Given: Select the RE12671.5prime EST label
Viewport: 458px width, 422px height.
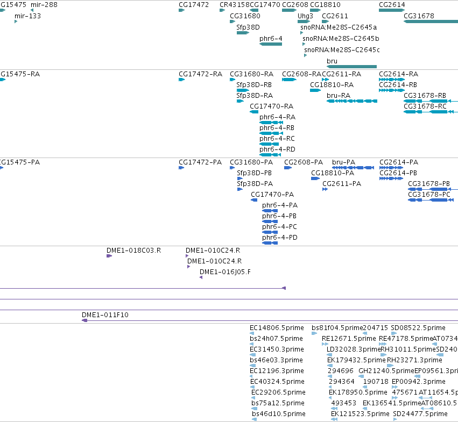Looking at the screenshot, I should [349, 339].
